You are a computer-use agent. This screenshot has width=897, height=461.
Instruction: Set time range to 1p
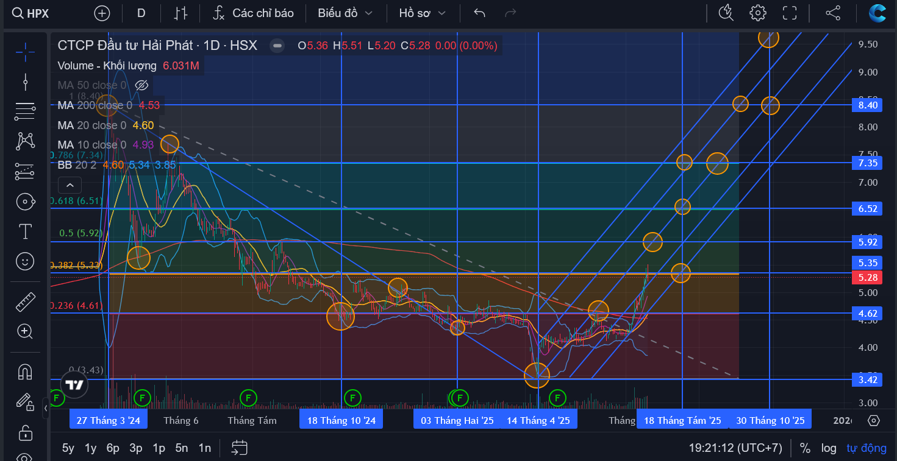(159, 448)
